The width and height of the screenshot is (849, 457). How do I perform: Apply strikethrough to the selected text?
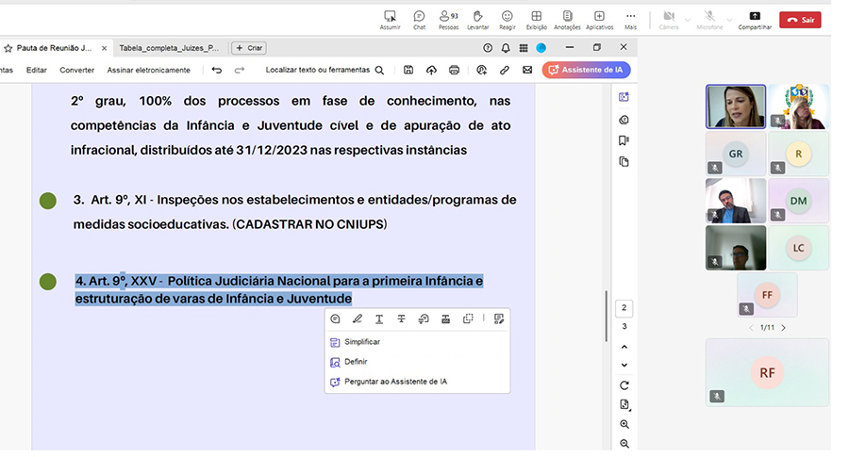(x=402, y=319)
